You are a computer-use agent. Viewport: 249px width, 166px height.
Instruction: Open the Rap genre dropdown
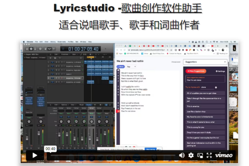tap(131, 67)
